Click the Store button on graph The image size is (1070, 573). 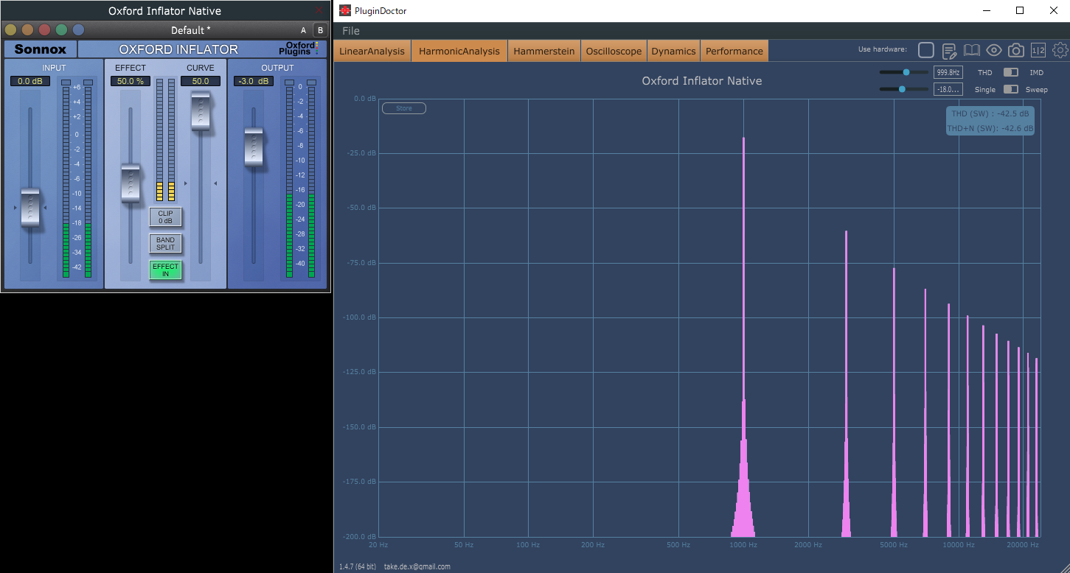pyautogui.click(x=404, y=108)
